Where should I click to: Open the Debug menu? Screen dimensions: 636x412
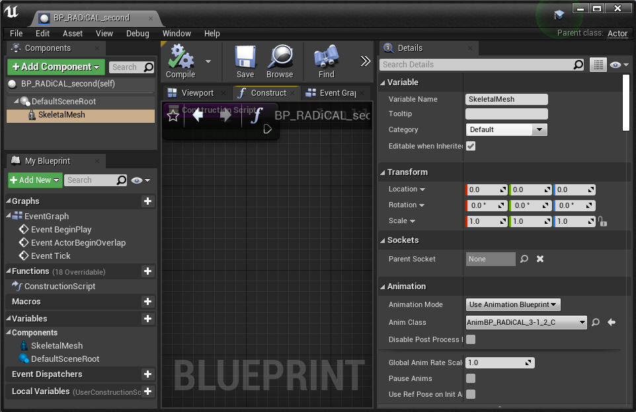(x=138, y=33)
